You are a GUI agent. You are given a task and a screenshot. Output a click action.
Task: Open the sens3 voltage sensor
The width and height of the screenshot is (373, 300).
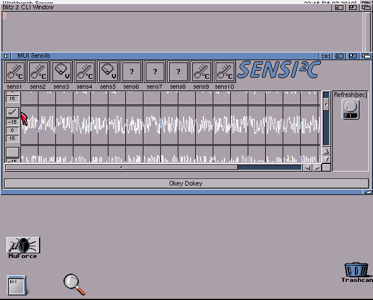pos(61,72)
